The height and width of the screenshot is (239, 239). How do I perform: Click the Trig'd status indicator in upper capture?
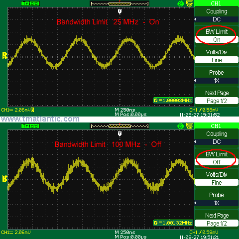click(x=30, y=3)
